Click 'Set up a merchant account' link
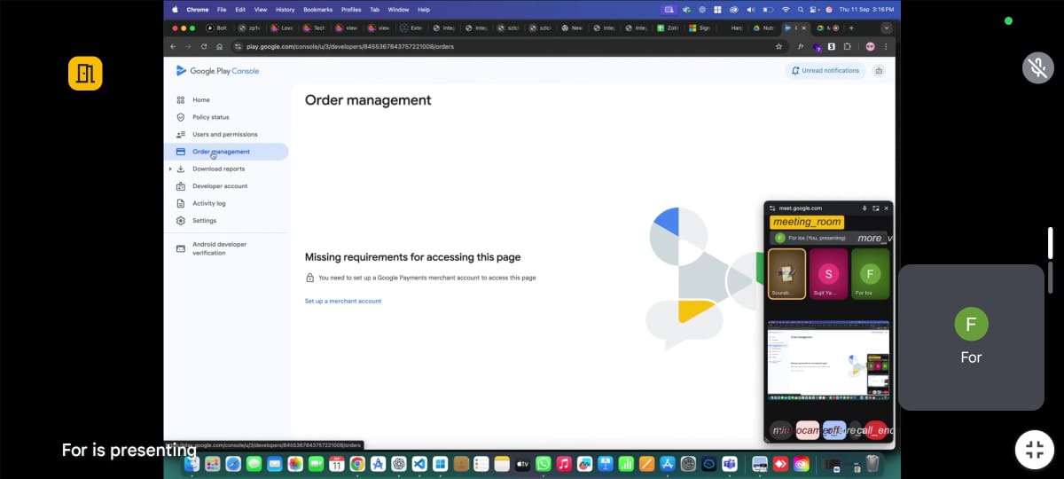Image resolution: width=1064 pixels, height=479 pixels. click(x=343, y=302)
